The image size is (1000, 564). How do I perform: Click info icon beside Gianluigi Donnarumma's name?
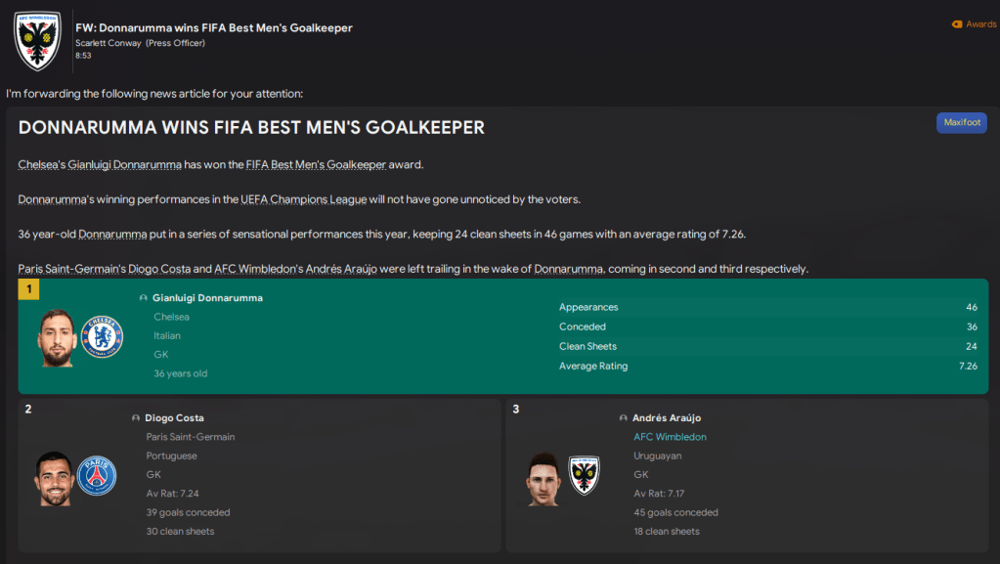coord(144,298)
